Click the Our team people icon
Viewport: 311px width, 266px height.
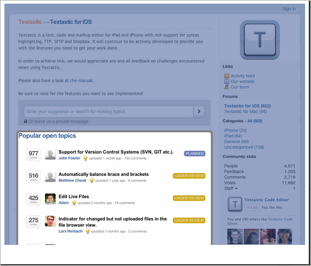point(226,87)
